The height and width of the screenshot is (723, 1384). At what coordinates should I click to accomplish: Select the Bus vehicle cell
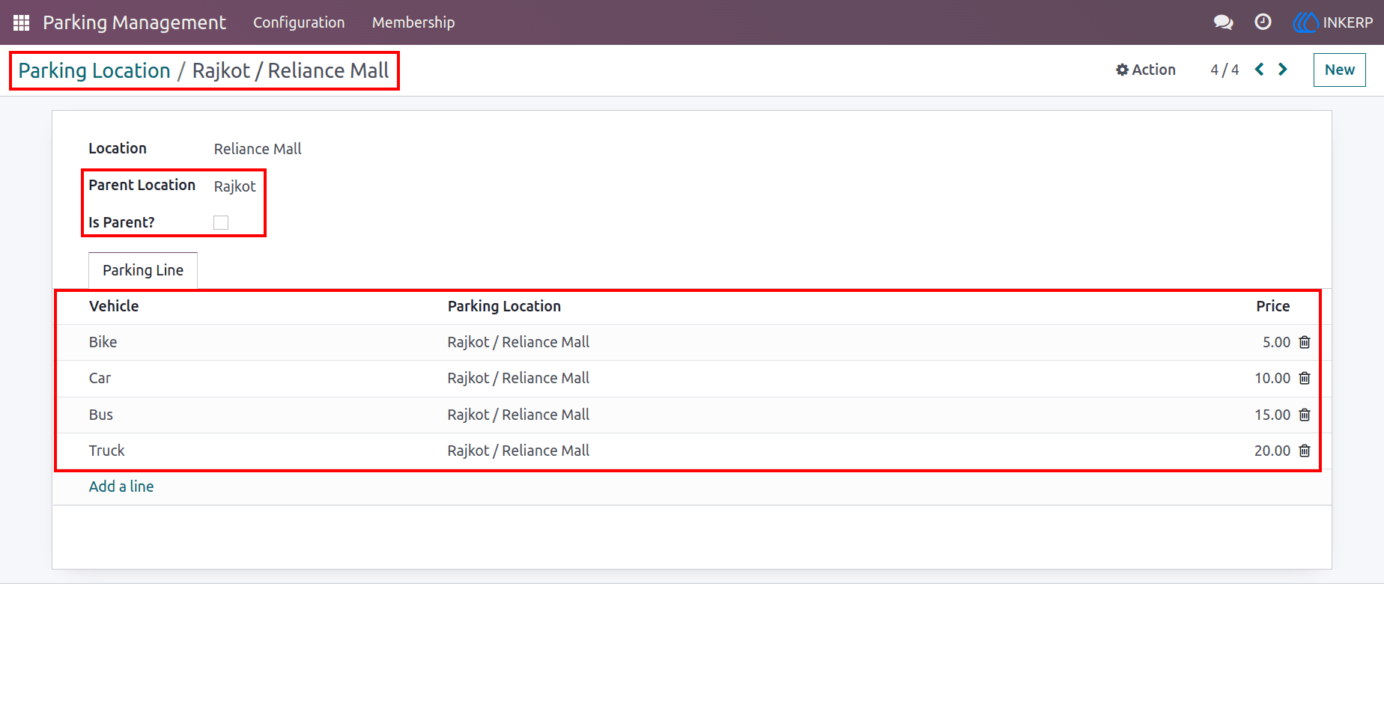click(100, 415)
